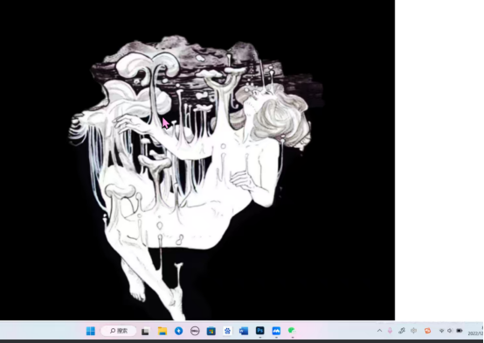484x343 pixels.
Task: Open the date and time panel
Action: (x=475, y=331)
